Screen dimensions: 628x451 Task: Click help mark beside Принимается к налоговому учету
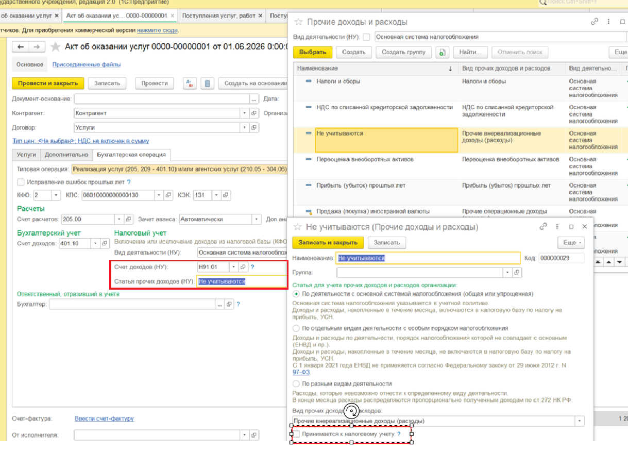coord(399,435)
